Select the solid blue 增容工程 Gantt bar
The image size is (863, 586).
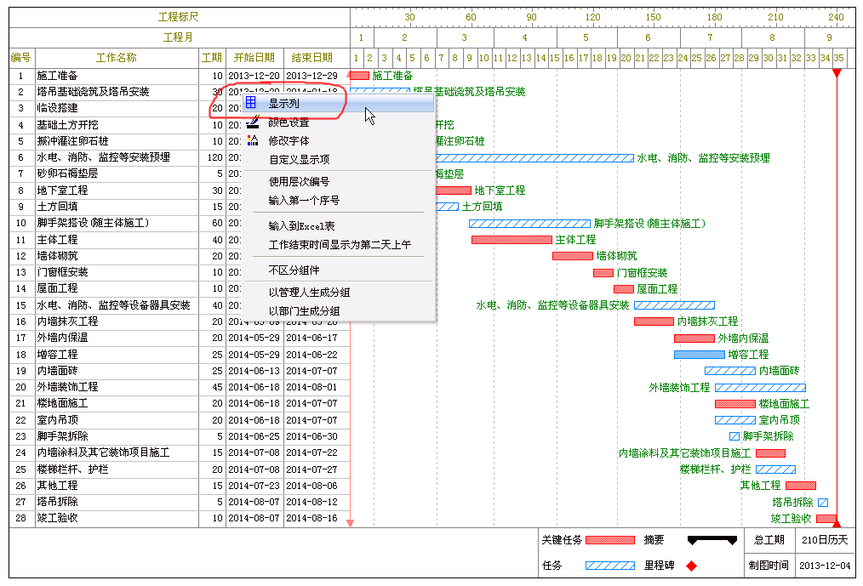700,355
